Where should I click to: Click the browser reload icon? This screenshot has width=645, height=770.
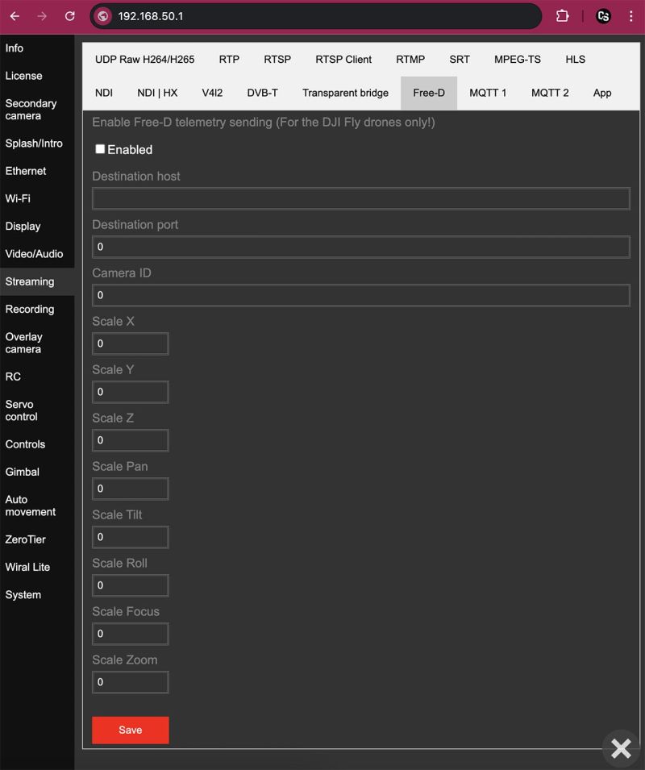(69, 16)
